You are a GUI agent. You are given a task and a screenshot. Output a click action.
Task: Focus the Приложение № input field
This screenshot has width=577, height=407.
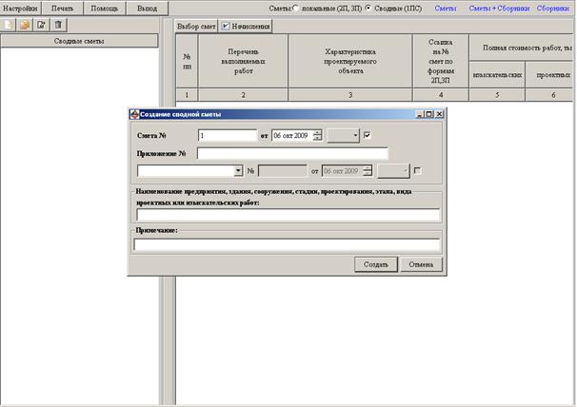(x=292, y=153)
